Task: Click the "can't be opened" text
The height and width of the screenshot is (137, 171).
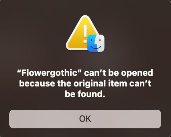Action: click(x=118, y=73)
